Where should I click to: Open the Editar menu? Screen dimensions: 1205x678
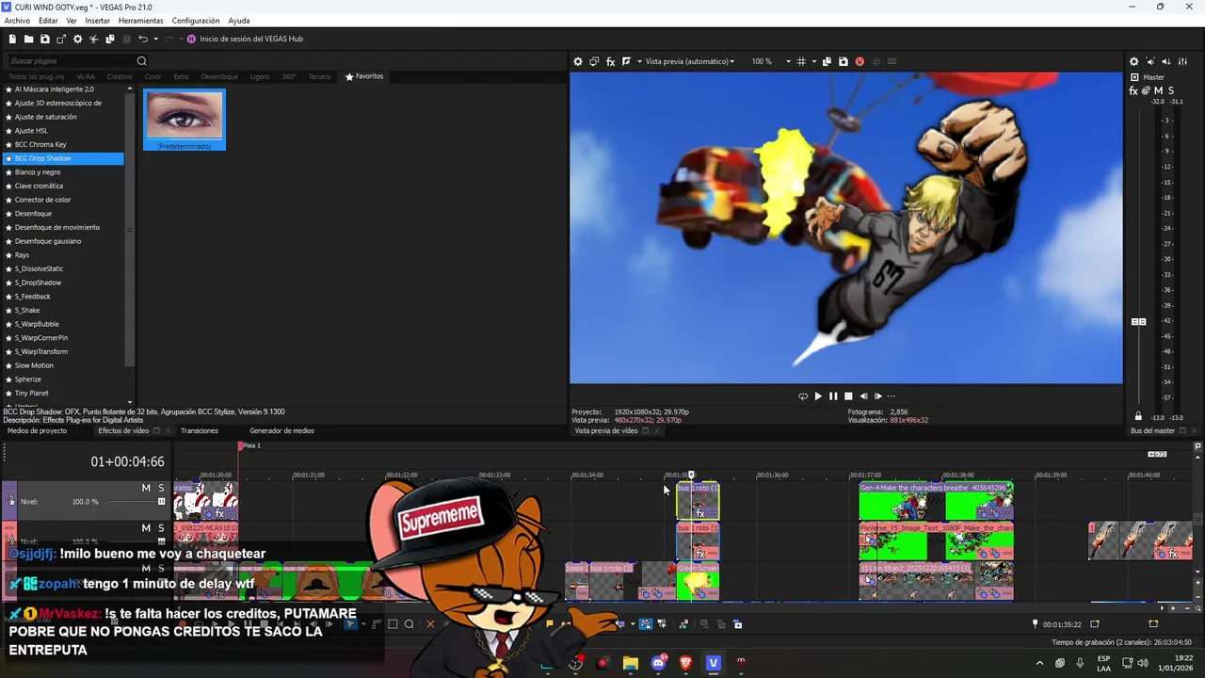(x=48, y=21)
